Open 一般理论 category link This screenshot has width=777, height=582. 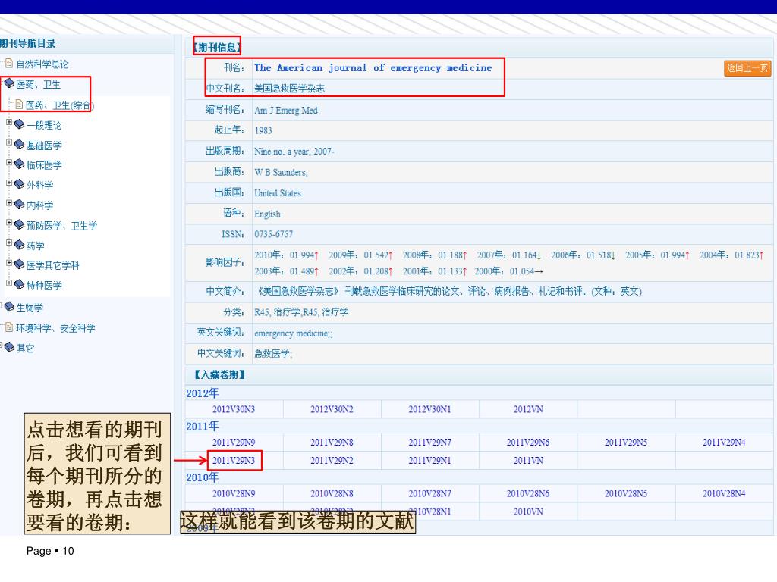tap(44, 125)
